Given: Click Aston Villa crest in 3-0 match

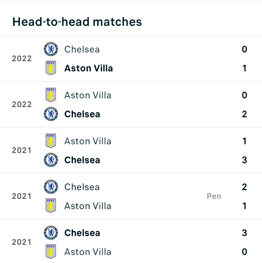Looking at the screenshot, I should 51,252.
